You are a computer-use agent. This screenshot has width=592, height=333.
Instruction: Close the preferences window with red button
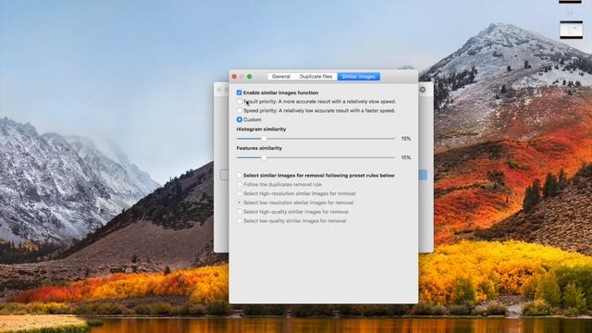(x=234, y=77)
